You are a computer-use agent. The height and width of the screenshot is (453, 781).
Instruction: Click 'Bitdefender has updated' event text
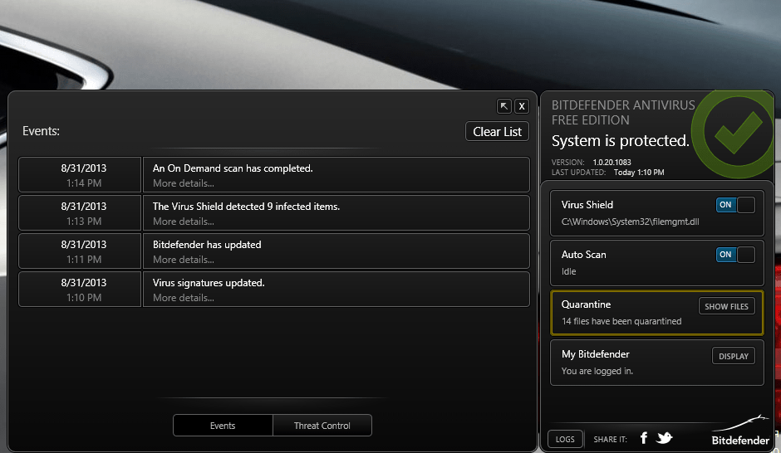coord(207,245)
